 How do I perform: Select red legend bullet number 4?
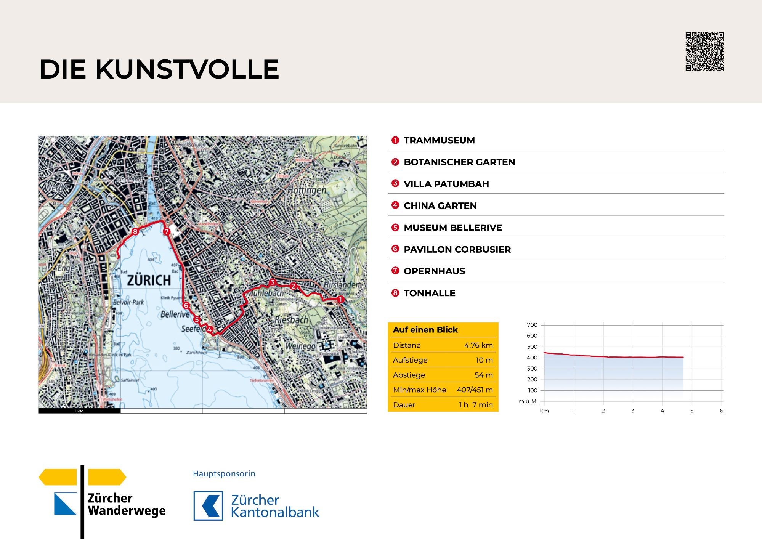coord(395,205)
